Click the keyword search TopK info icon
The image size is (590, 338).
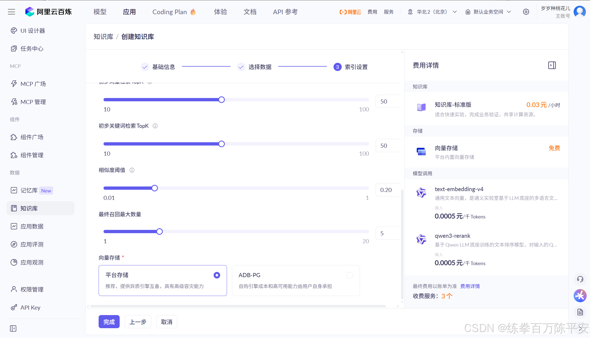pos(155,126)
